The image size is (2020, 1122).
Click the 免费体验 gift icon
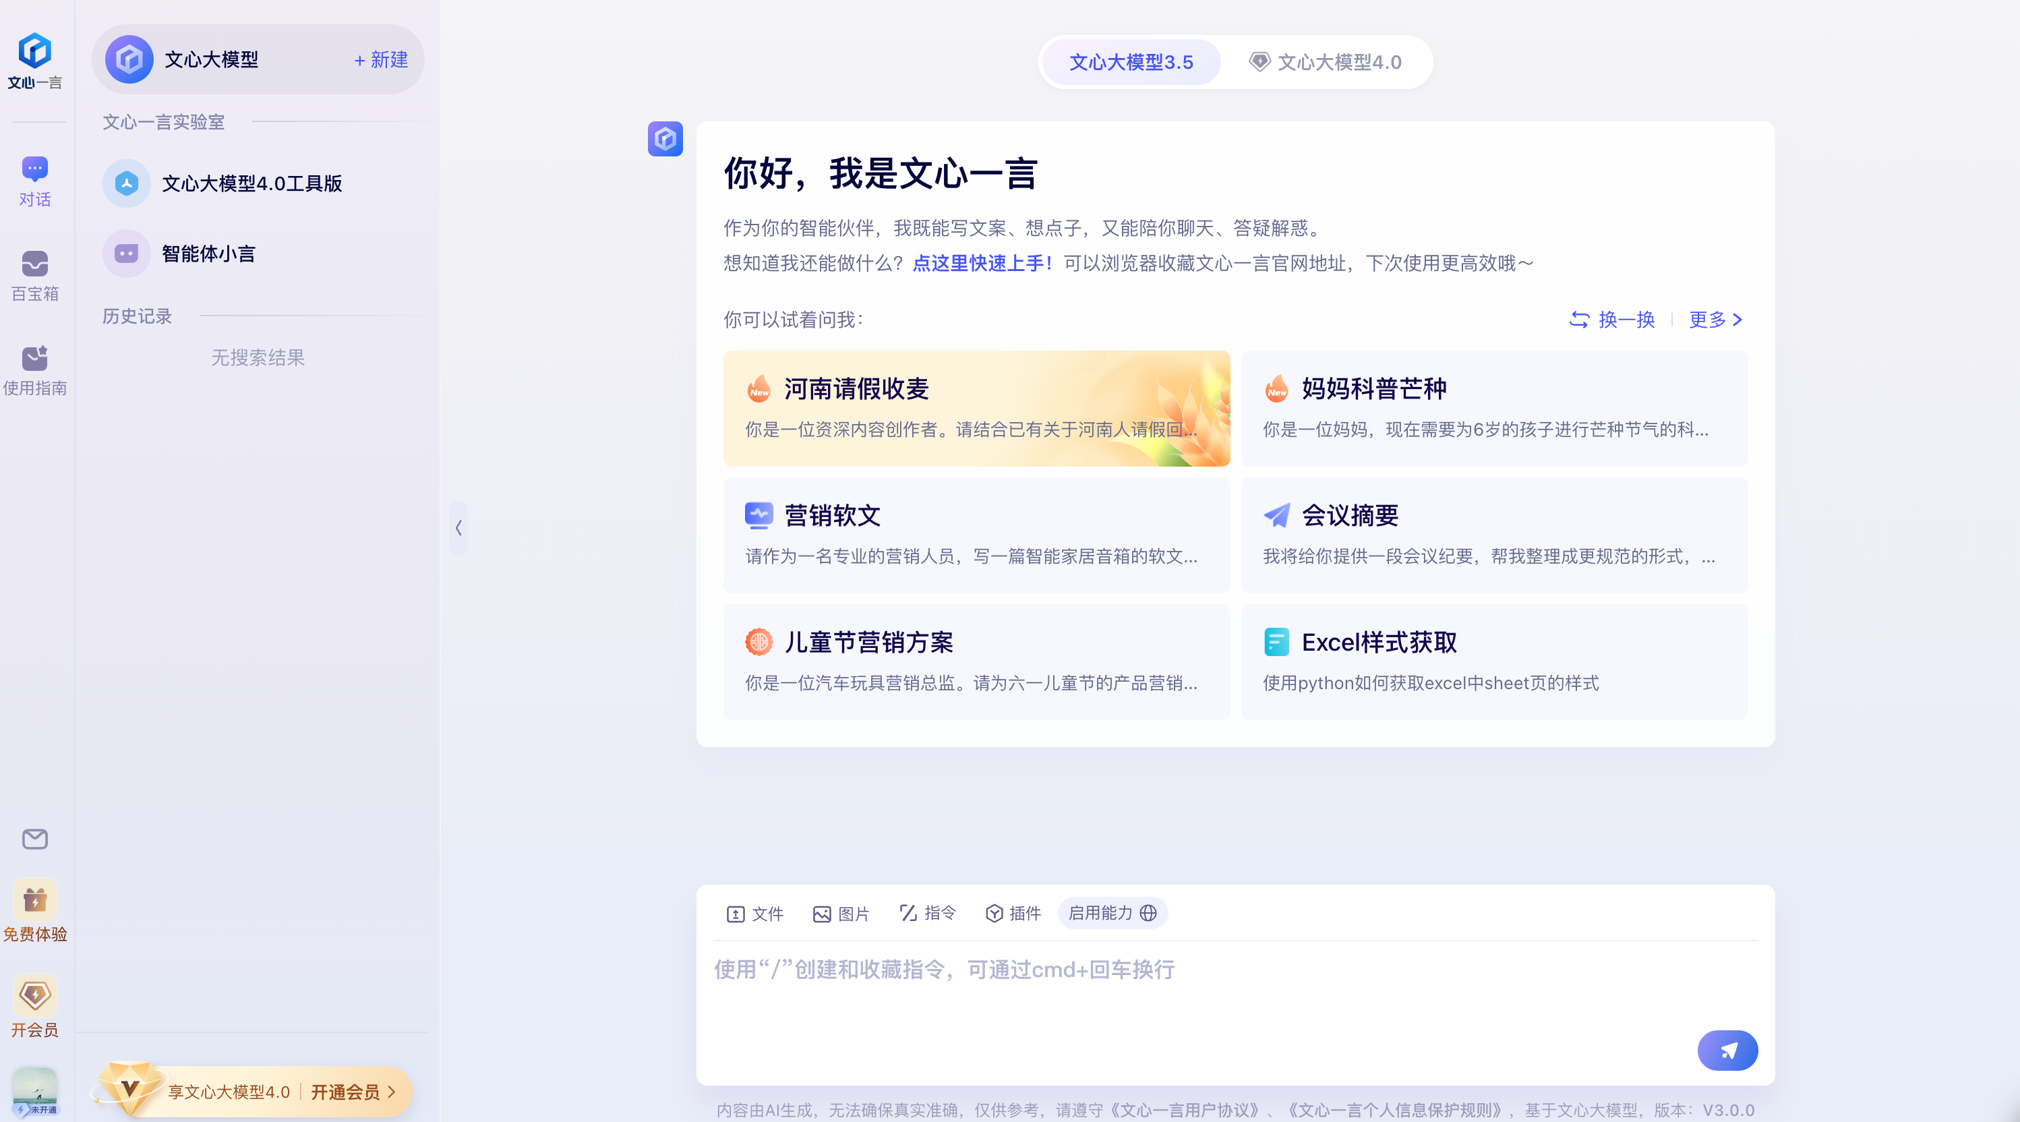click(34, 900)
